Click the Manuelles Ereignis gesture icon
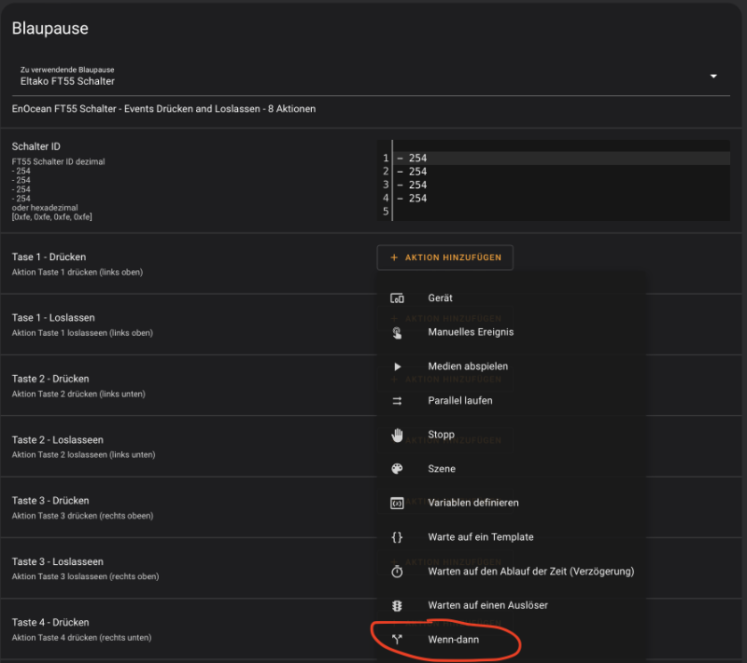The image size is (747, 663). pyautogui.click(x=397, y=332)
